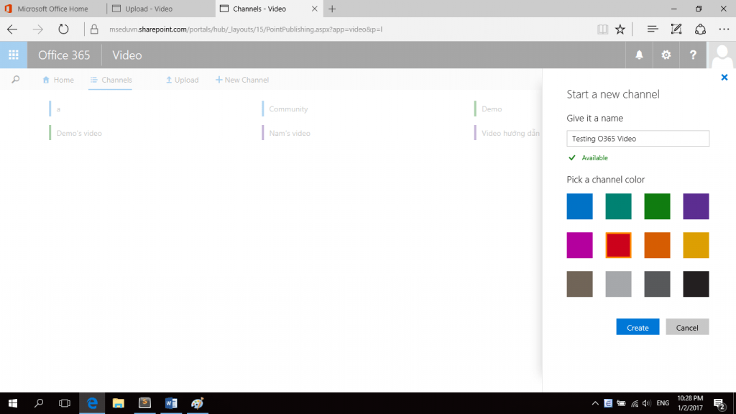Pick the dark gray channel color

point(657,284)
